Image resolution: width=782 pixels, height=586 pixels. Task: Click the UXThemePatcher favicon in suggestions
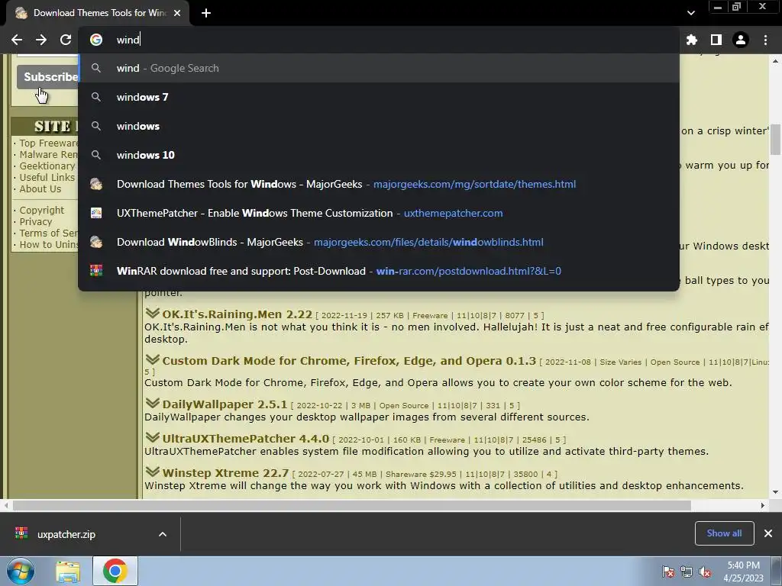[96, 213]
